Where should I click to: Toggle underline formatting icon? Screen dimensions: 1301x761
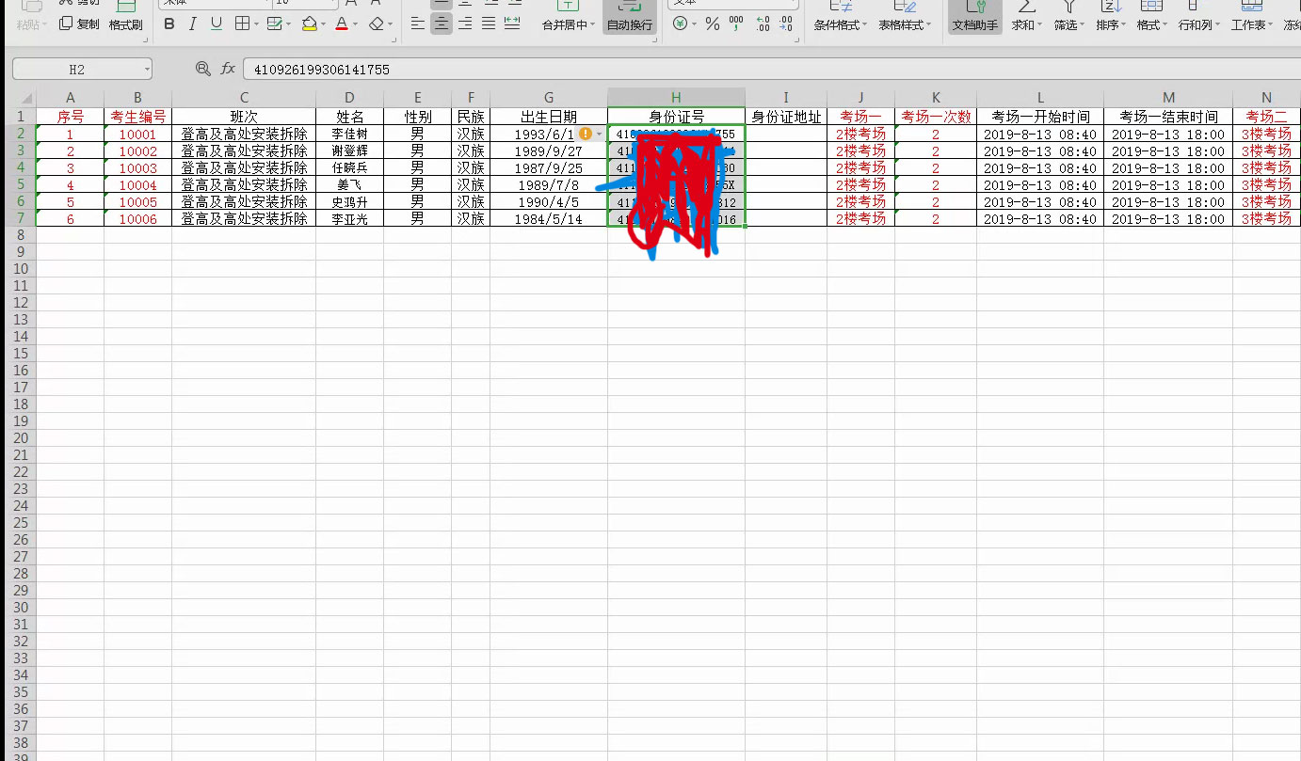pyautogui.click(x=217, y=24)
